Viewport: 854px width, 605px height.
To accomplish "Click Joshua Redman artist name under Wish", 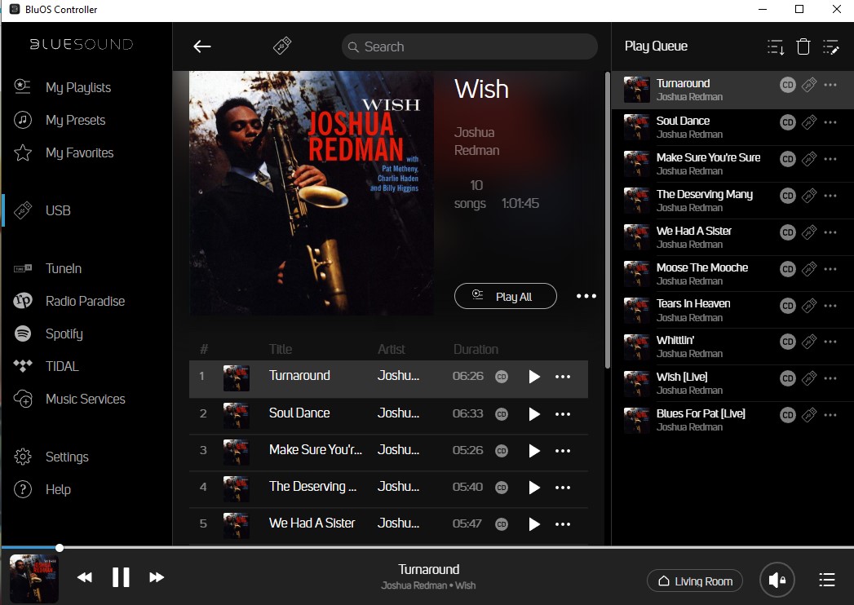I will click(476, 141).
